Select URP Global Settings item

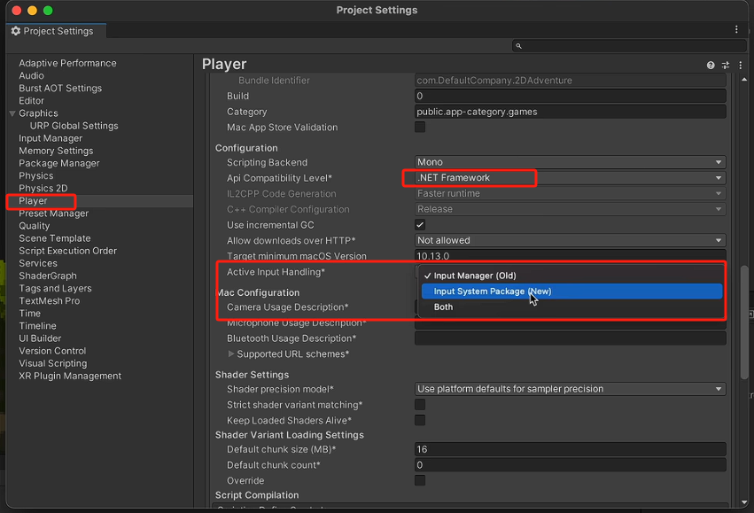tap(74, 126)
